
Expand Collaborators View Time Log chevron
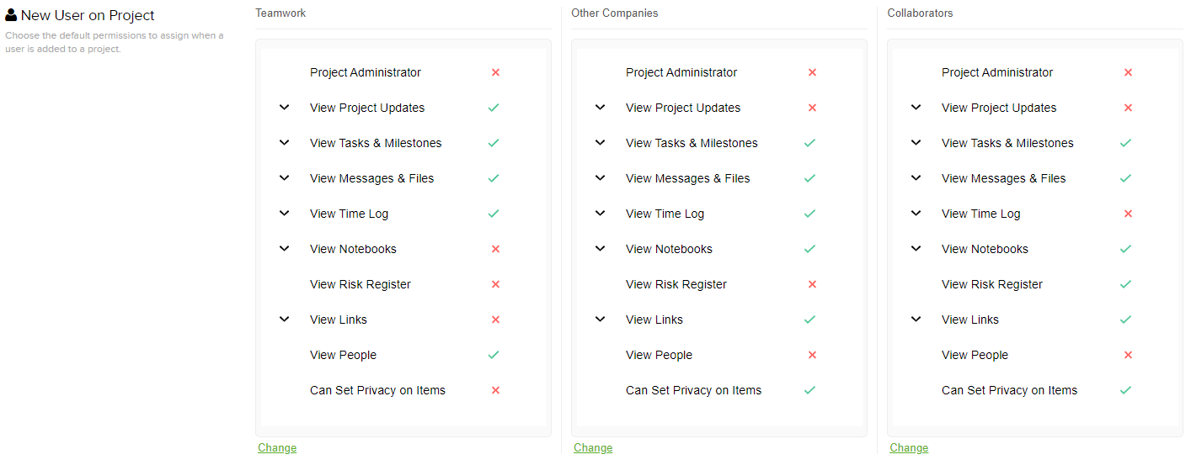(916, 214)
